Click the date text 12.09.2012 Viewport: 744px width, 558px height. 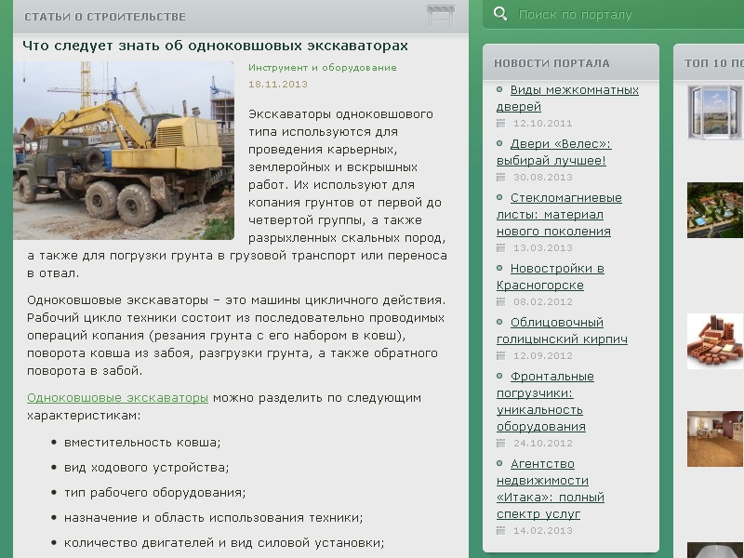click(x=543, y=355)
